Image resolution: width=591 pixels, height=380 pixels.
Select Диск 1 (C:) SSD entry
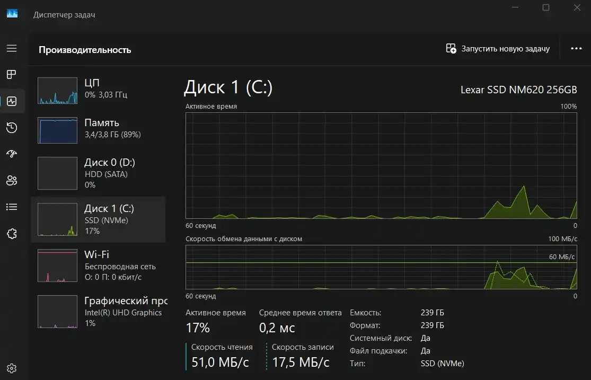pyautogui.click(x=98, y=219)
